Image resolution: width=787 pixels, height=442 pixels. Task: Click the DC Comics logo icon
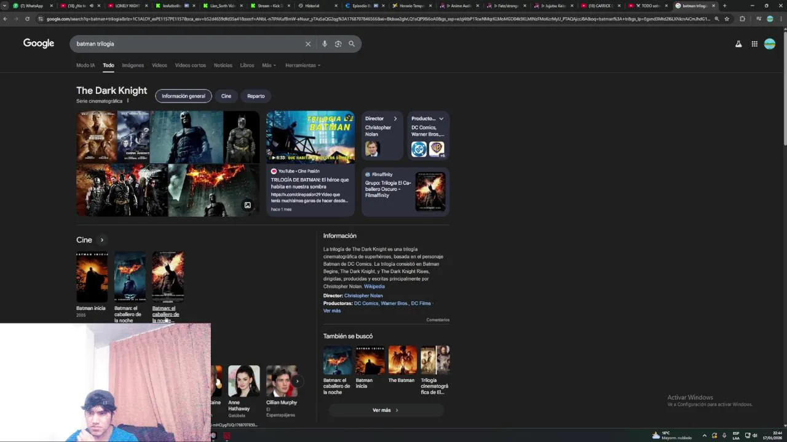(419, 149)
